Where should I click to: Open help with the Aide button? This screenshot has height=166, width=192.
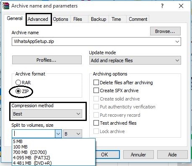click(x=172, y=155)
